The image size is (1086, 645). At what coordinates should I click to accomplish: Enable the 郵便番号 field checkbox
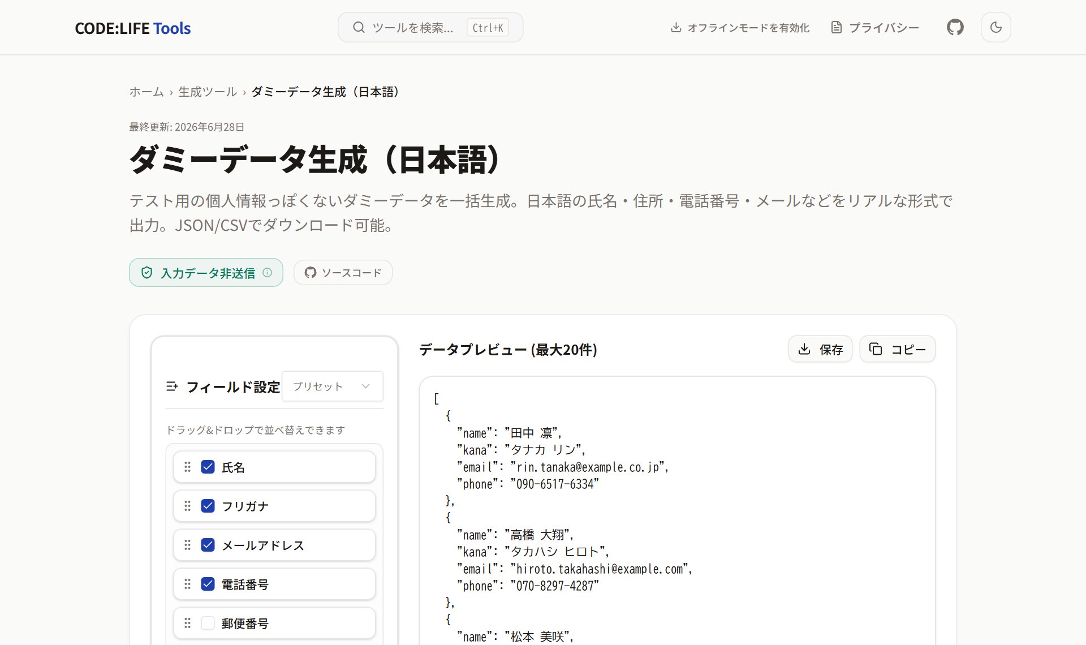(208, 623)
